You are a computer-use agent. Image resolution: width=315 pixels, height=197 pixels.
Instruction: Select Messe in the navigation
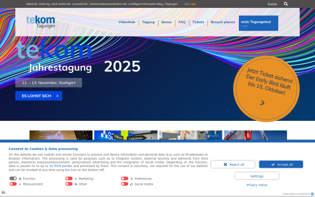coord(166,22)
